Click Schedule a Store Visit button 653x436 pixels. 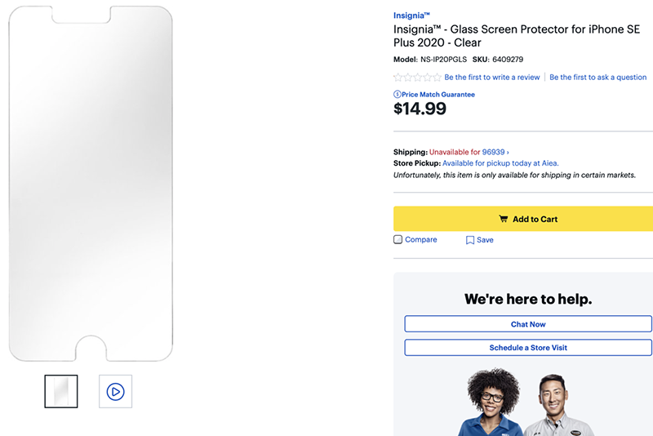[x=528, y=348]
